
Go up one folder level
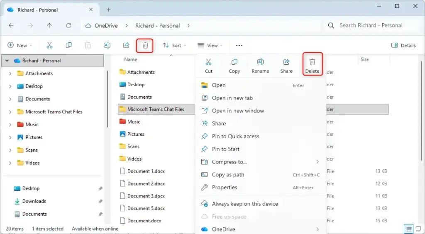click(x=49, y=25)
